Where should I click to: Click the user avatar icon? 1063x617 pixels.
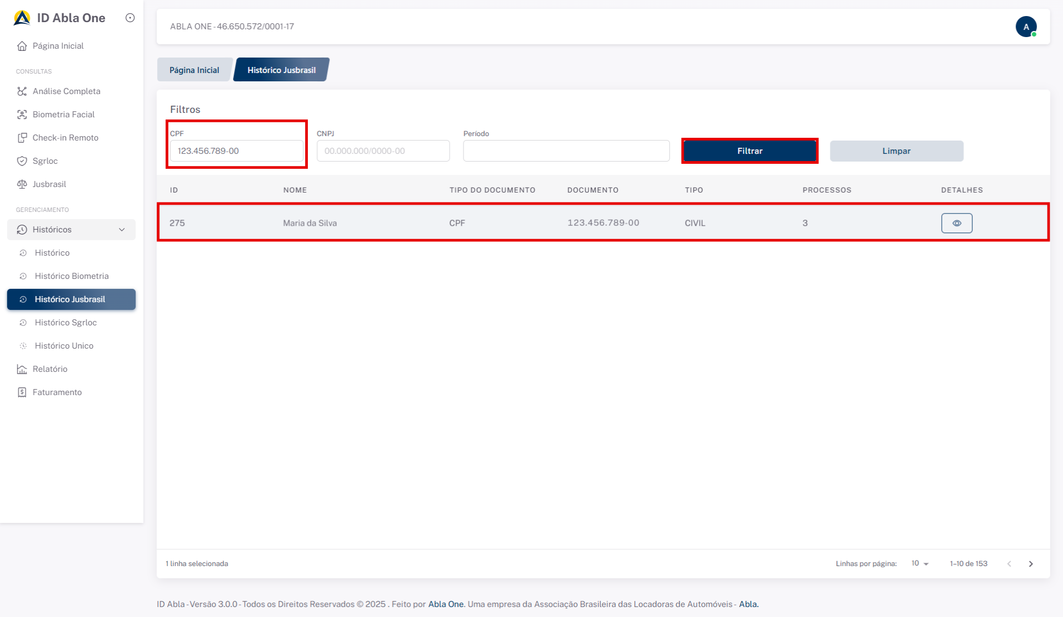click(1025, 27)
